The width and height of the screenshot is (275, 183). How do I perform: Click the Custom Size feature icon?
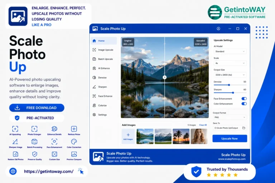pyautogui.click(x=54, y=154)
